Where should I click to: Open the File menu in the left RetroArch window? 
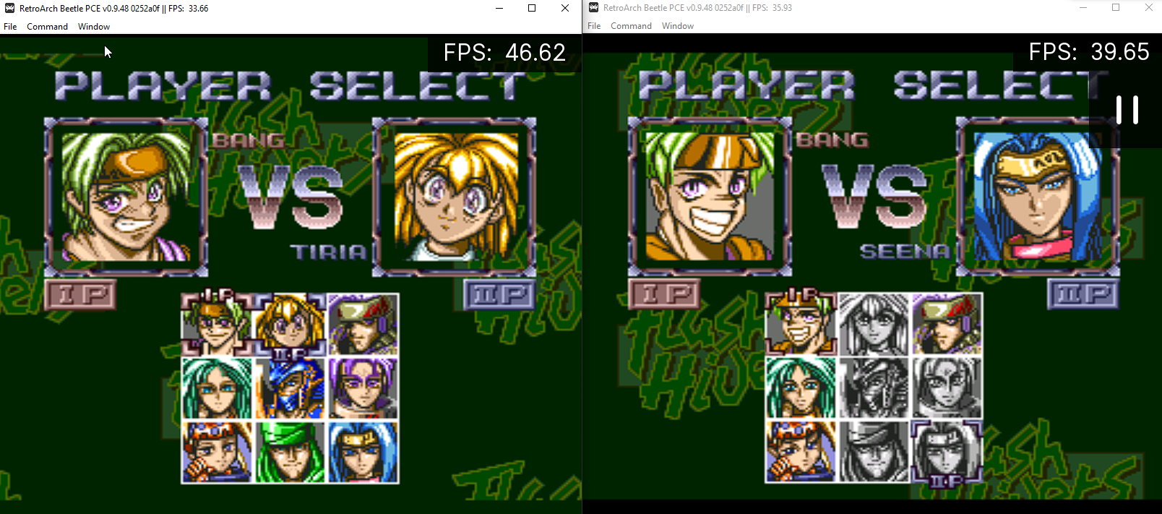tap(10, 27)
